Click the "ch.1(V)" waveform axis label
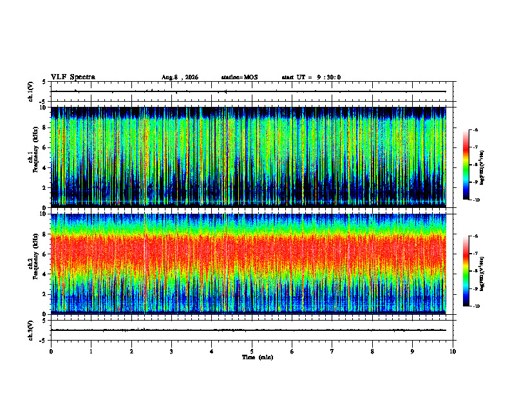 point(31,91)
